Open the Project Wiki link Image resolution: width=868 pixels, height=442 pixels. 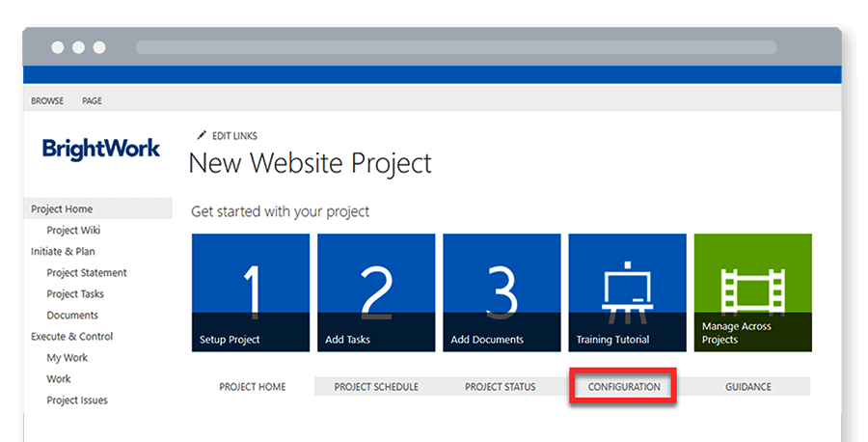pyautogui.click(x=73, y=231)
